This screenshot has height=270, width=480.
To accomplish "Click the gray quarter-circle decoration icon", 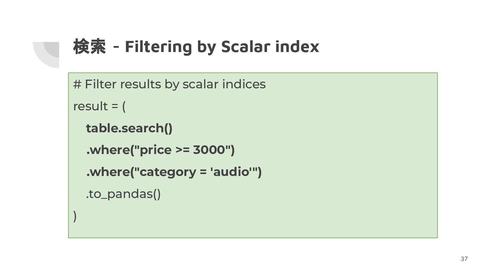I will pyautogui.click(x=46, y=55).
